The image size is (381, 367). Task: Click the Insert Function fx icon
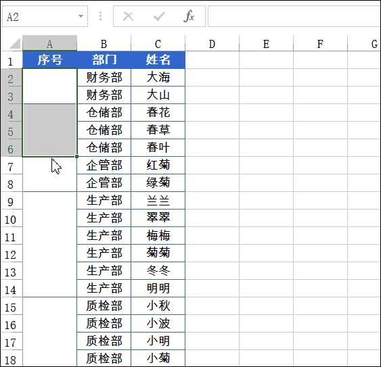point(189,16)
